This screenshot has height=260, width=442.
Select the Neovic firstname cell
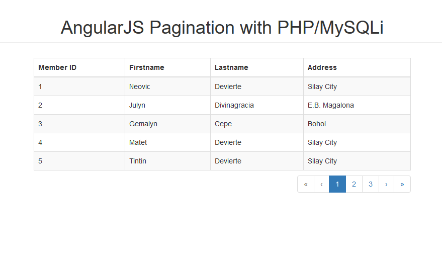pyautogui.click(x=168, y=86)
